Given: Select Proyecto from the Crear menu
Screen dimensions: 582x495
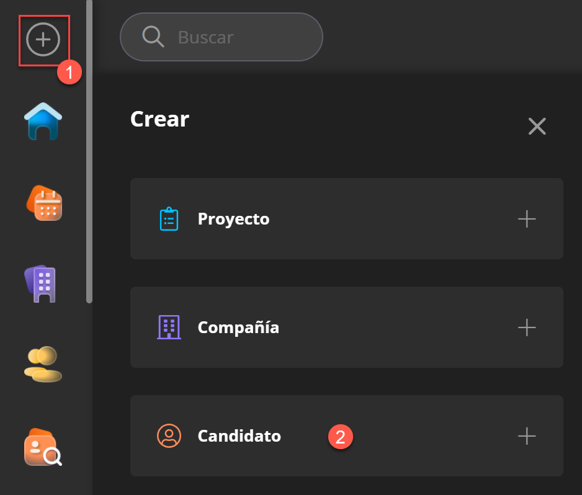Looking at the screenshot, I should 233,219.
